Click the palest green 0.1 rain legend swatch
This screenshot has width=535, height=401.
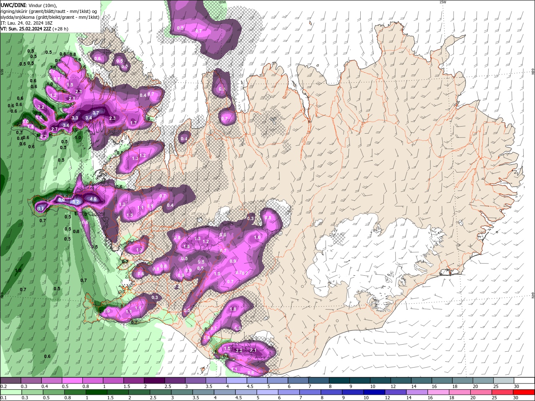pos(10,392)
